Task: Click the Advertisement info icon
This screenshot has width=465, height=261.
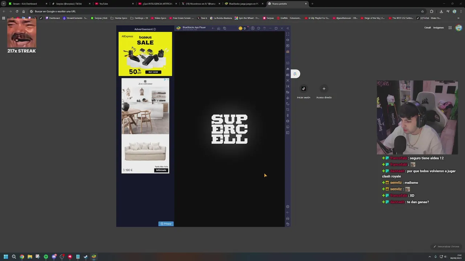Action: coord(154,29)
